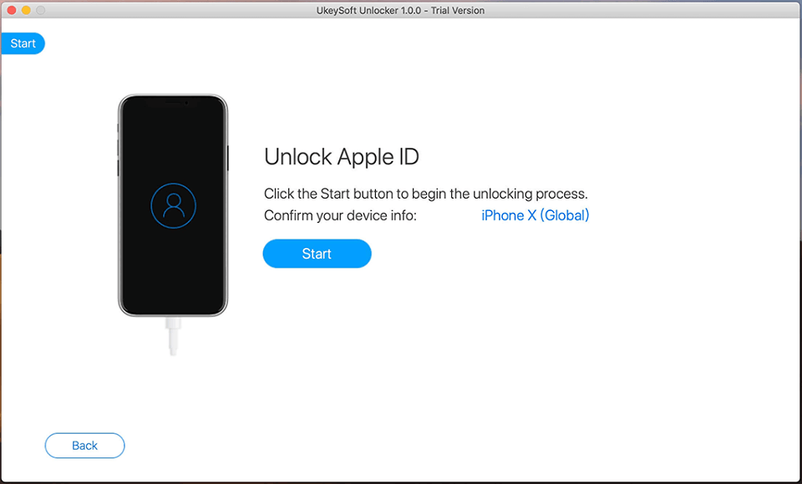The width and height of the screenshot is (802, 484).
Task: Click the Unlock Apple ID heading
Action: [x=341, y=156]
